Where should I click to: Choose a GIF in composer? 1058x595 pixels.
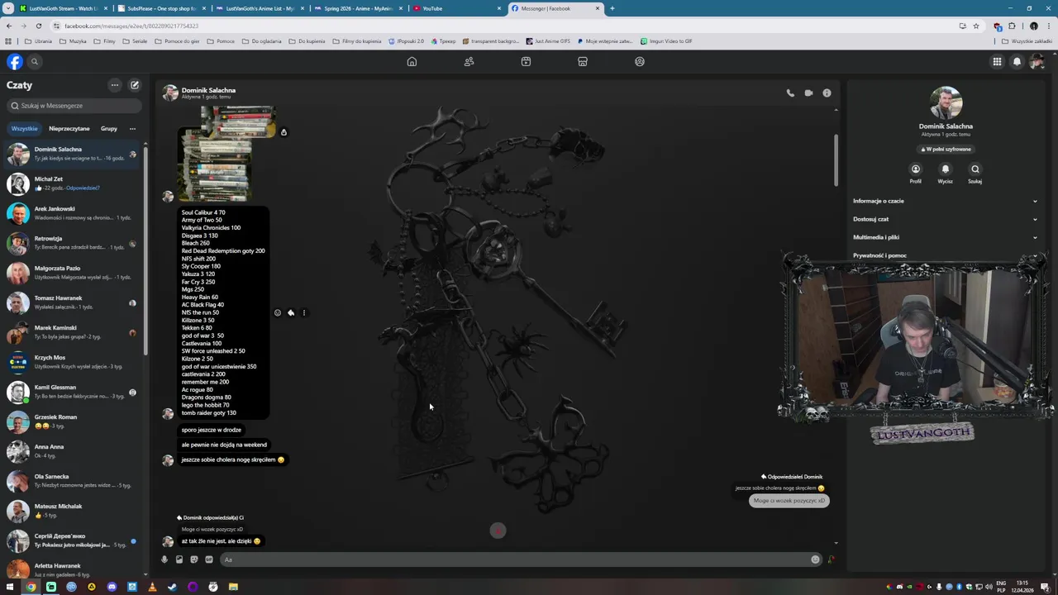coord(209,559)
